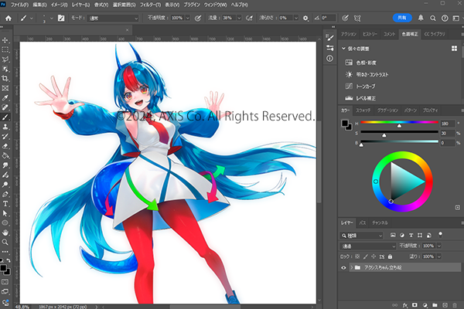Select the Brush tool in toolbox

click(x=5, y=117)
